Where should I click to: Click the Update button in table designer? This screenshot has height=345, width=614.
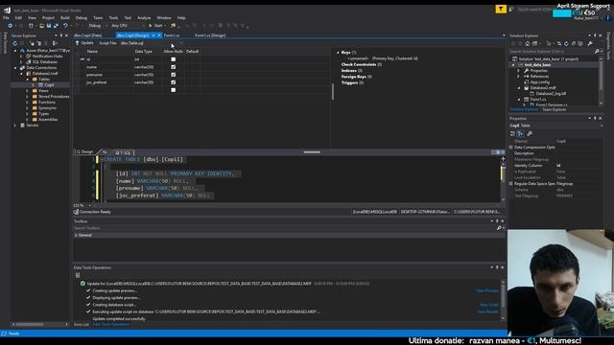coord(84,43)
